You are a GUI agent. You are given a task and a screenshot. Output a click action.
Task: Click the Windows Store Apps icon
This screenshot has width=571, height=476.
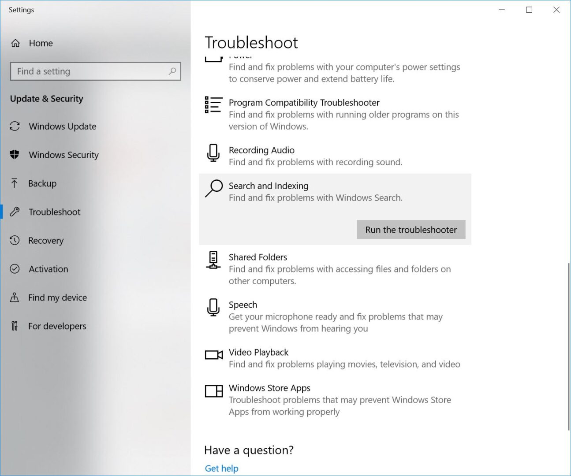coord(213,391)
